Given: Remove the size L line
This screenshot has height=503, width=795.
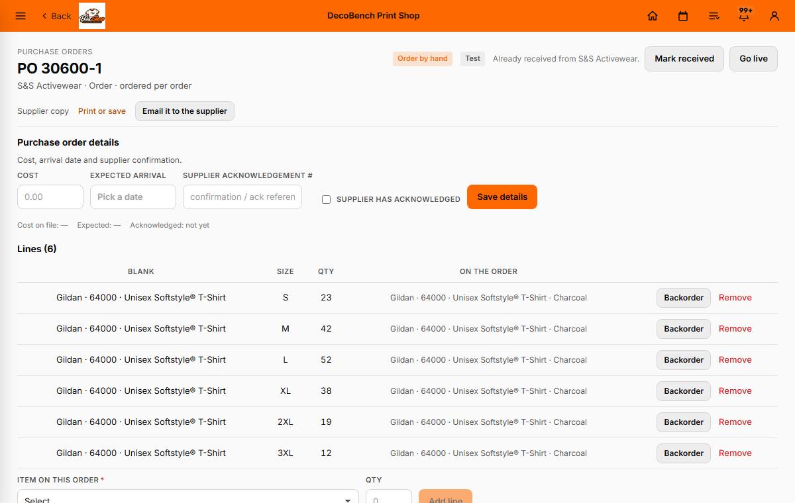Looking at the screenshot, I should click(x=735, y=360).
